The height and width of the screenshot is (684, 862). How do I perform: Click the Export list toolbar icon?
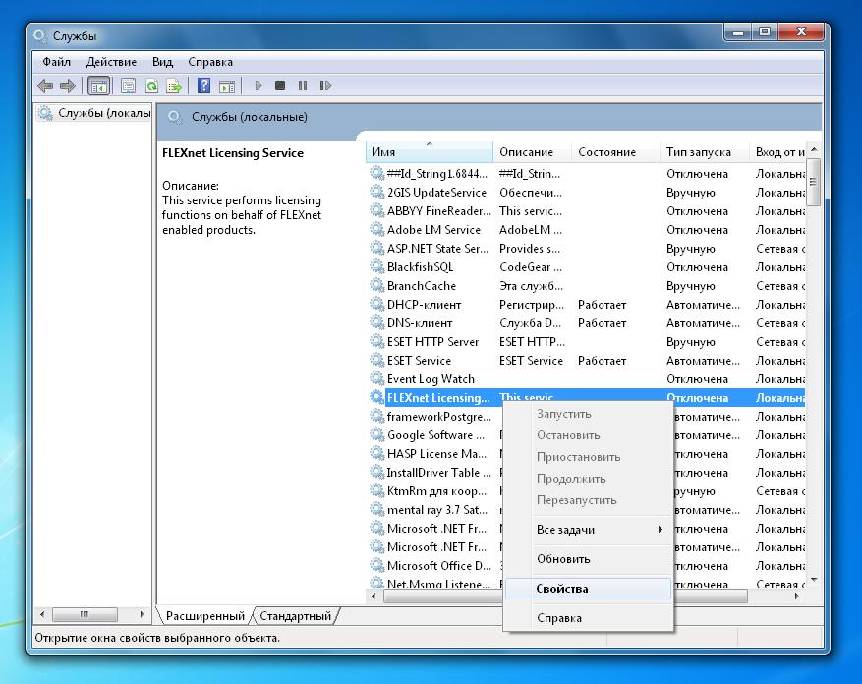[174, 85]
